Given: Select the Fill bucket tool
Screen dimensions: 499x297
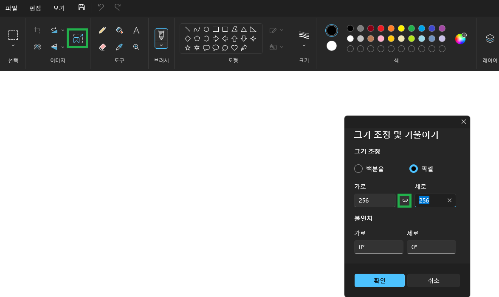Looking at the screenshot, I should pyautogui.click(x=119, y=30).
